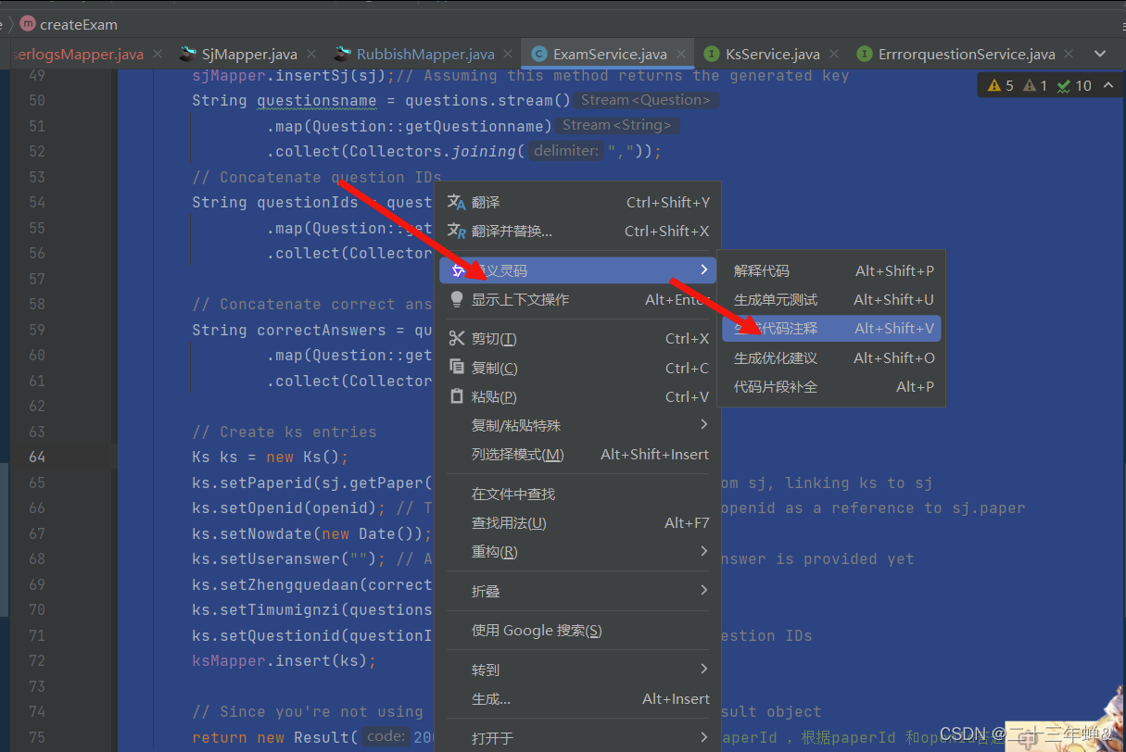Click the ExamService.java class icon

click(538, 54)
